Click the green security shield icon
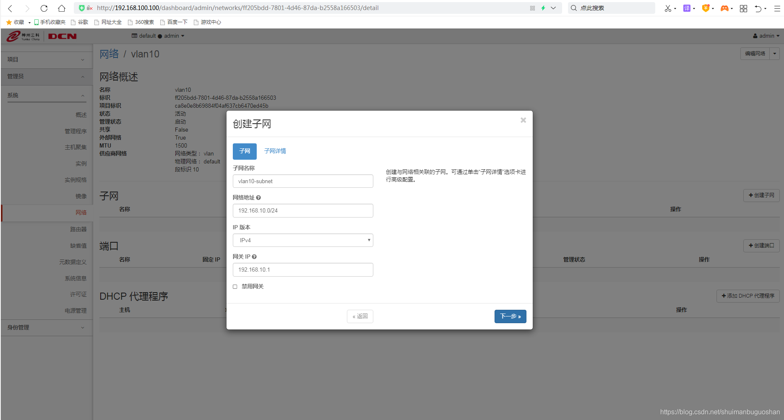This screenshot has height=420, width=784. 82,8
